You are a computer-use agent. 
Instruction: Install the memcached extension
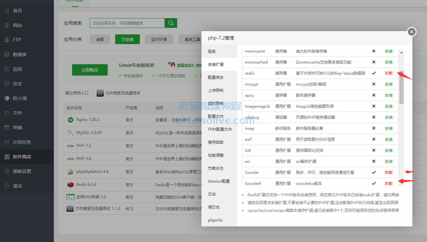coord(389,62)
